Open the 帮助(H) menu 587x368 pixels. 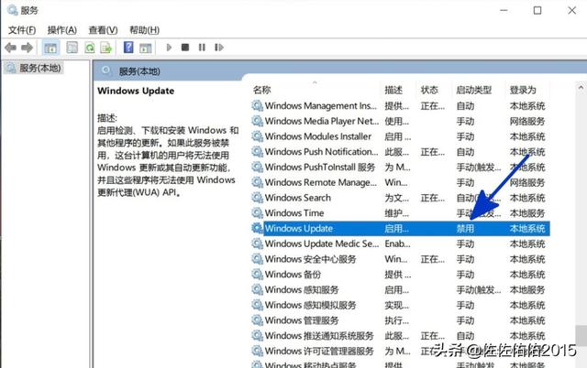(x=144, y=30)
